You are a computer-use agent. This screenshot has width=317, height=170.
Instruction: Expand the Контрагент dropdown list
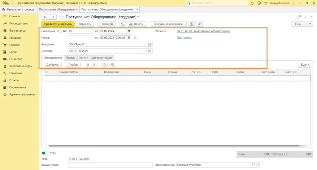[x=146, y=44]
